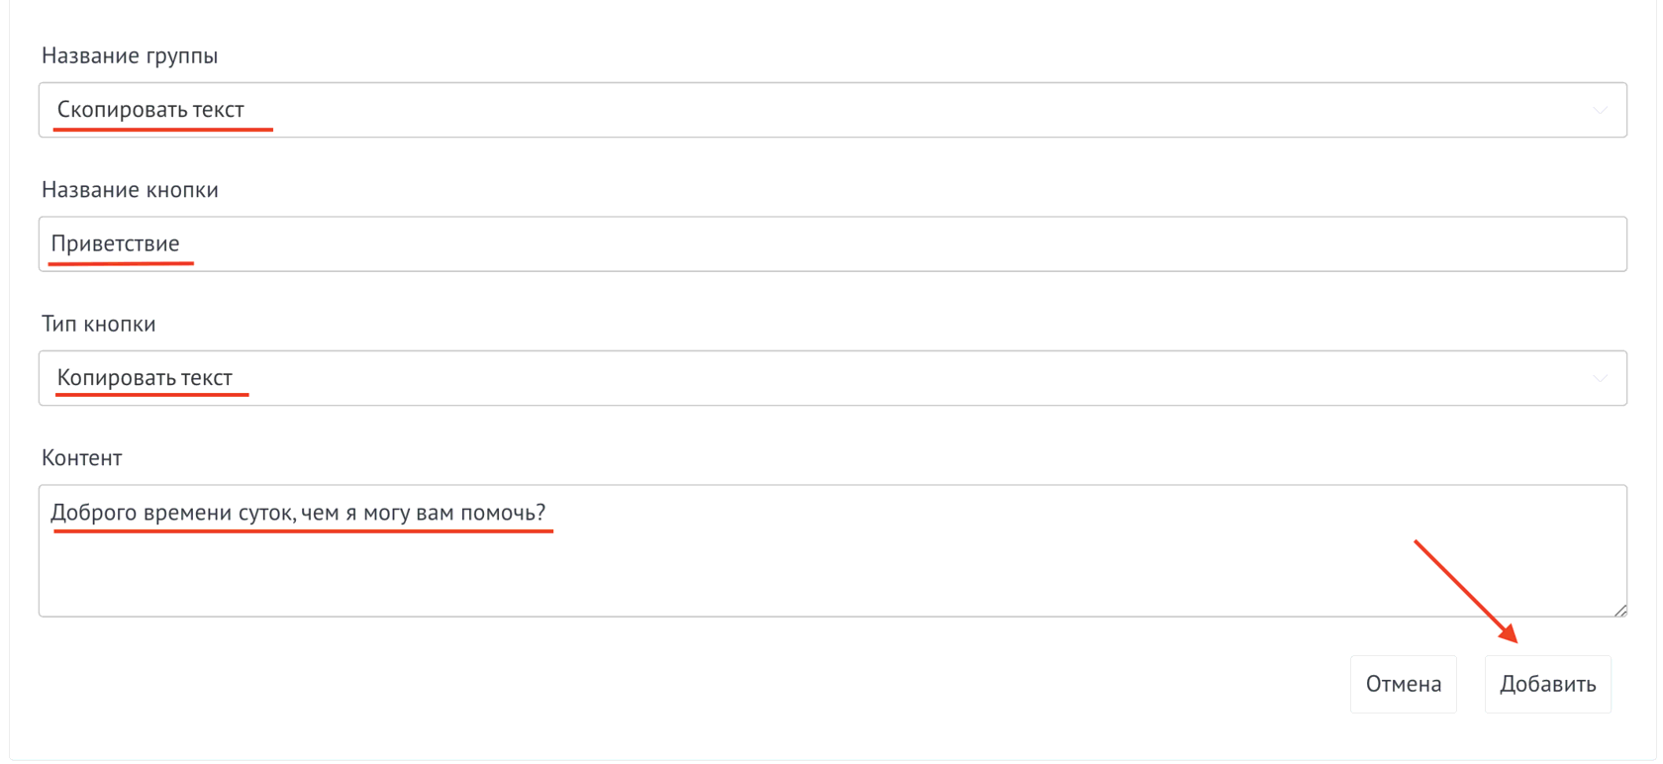Expand the Название группы dropdown chevron
1663x764 pixels.
pyautogui.click(x=1600, y=110)
